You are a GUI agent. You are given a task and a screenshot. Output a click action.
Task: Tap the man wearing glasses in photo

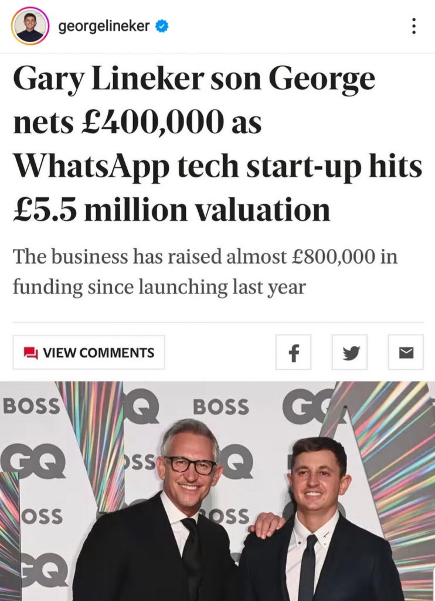(189, 464)
